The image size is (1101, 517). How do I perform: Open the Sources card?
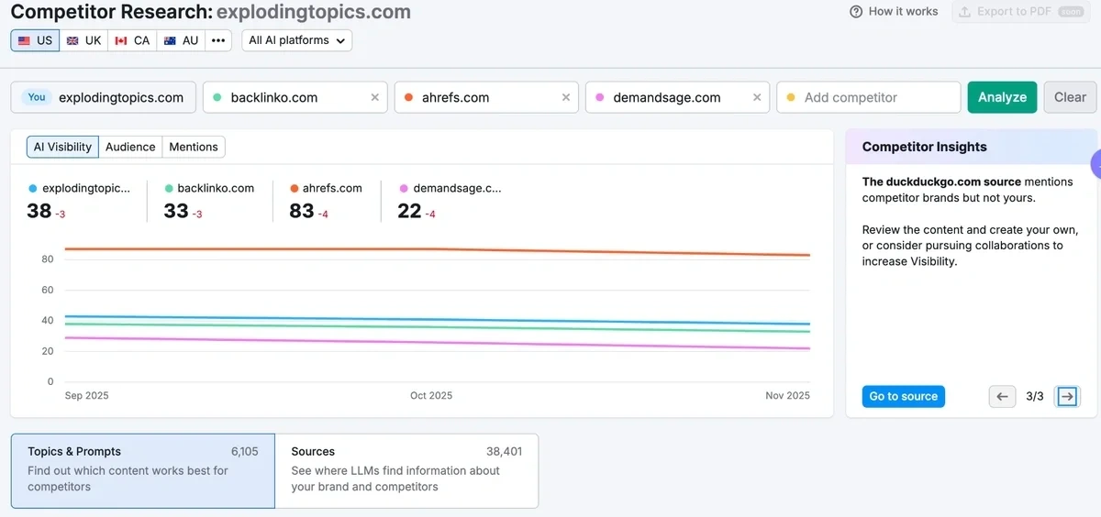[406, 471]
